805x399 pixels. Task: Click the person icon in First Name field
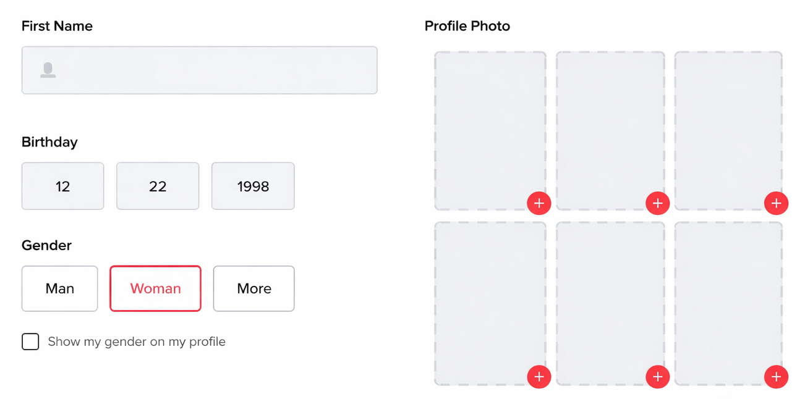coord(48,70)
